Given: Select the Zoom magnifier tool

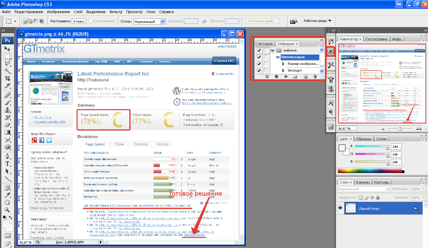Looking at the screenshot, I should coord(7,210).
